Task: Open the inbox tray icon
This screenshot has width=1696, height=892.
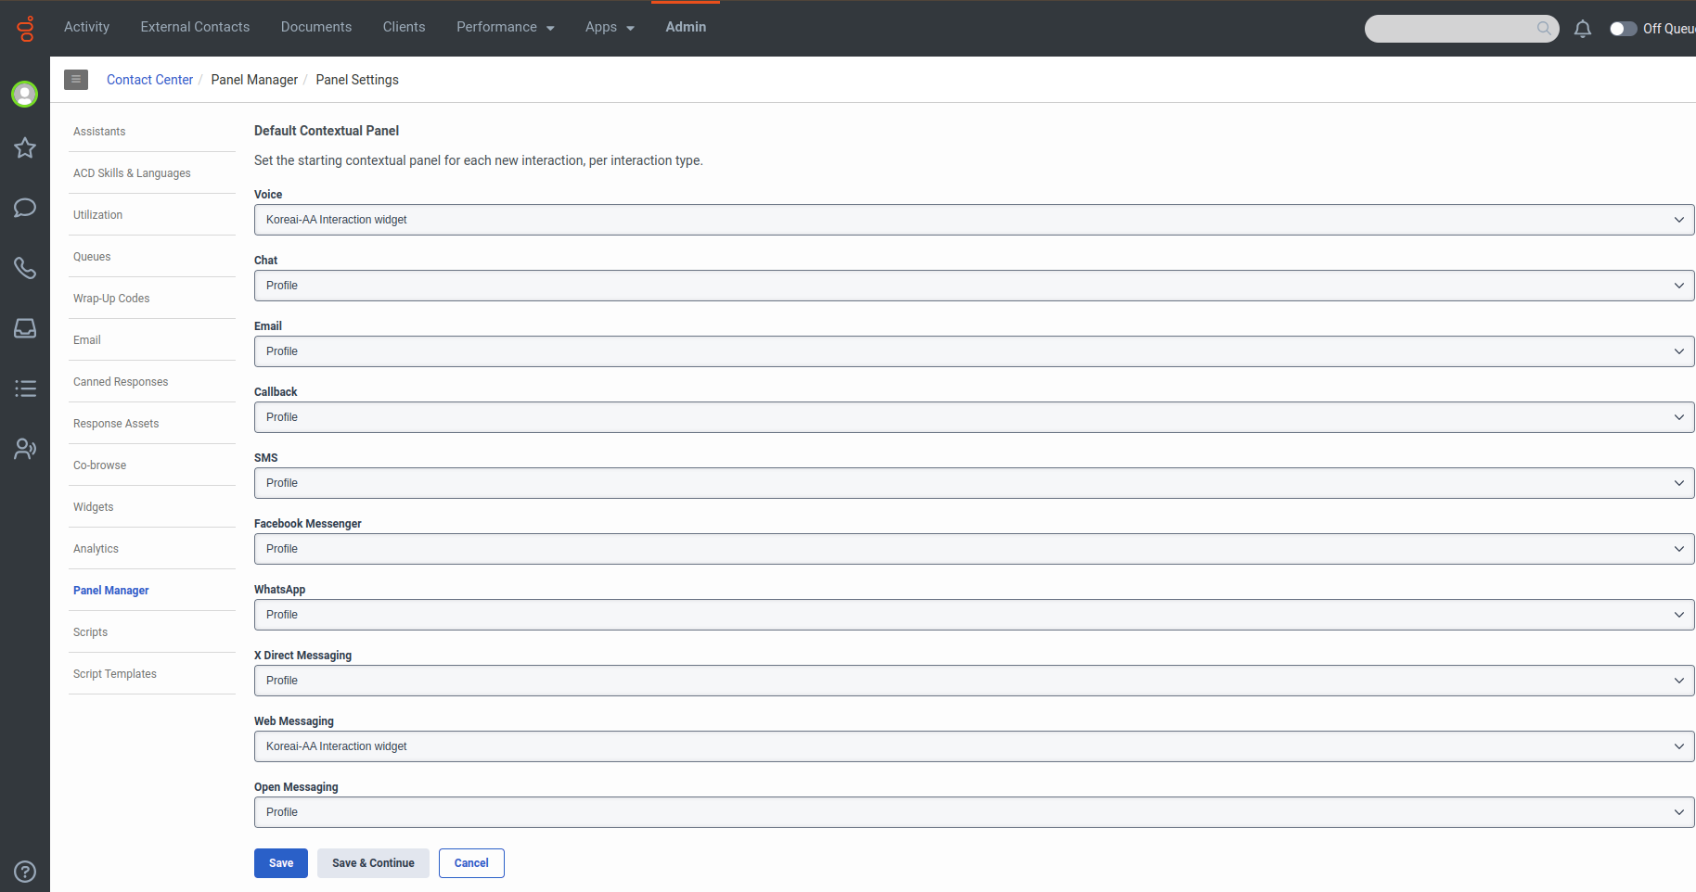Action: (25, 328)
